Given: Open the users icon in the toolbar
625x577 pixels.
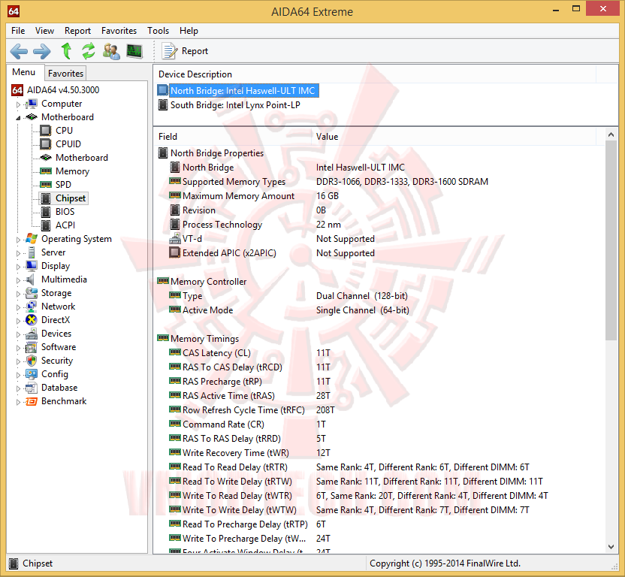Looking at the screenshot, I should (x=111, y=51).
